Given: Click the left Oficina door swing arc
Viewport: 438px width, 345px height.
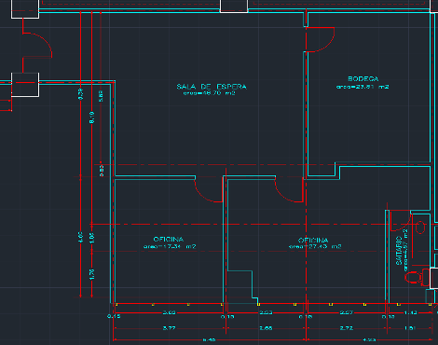Looking at the screenshot, I should (209, 190).
